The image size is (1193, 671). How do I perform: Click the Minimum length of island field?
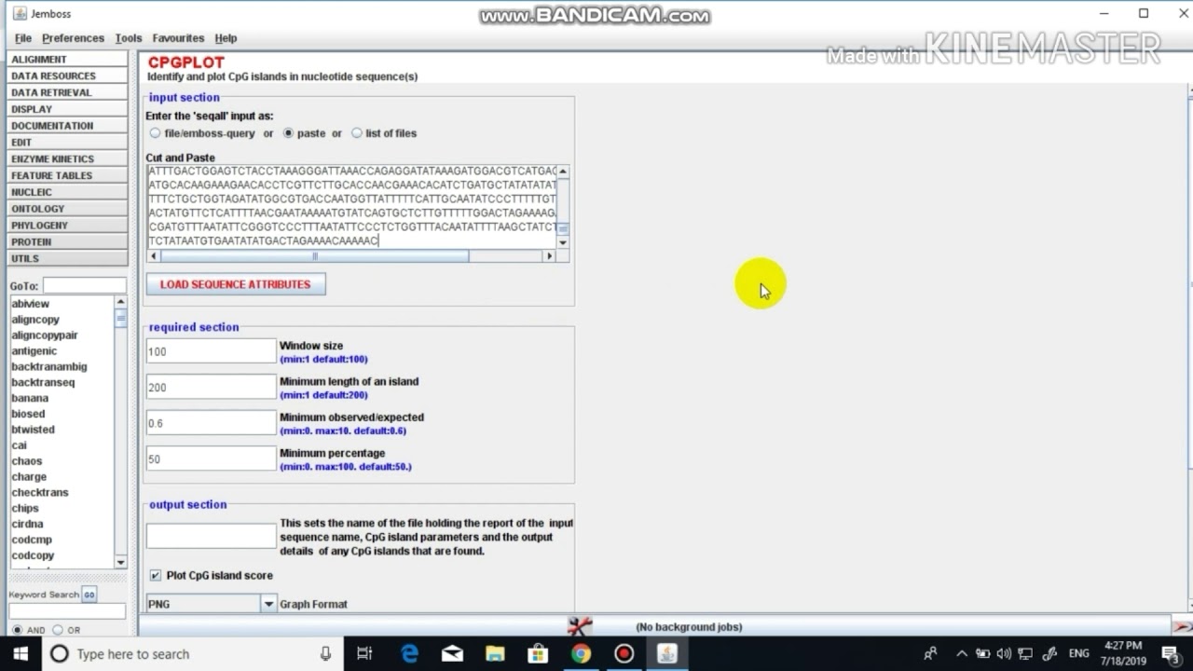(x=212, y=388)
